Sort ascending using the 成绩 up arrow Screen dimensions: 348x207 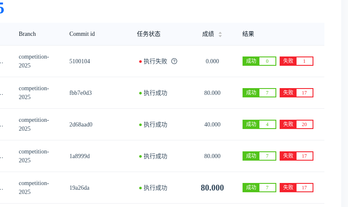(x=220, y=33)
